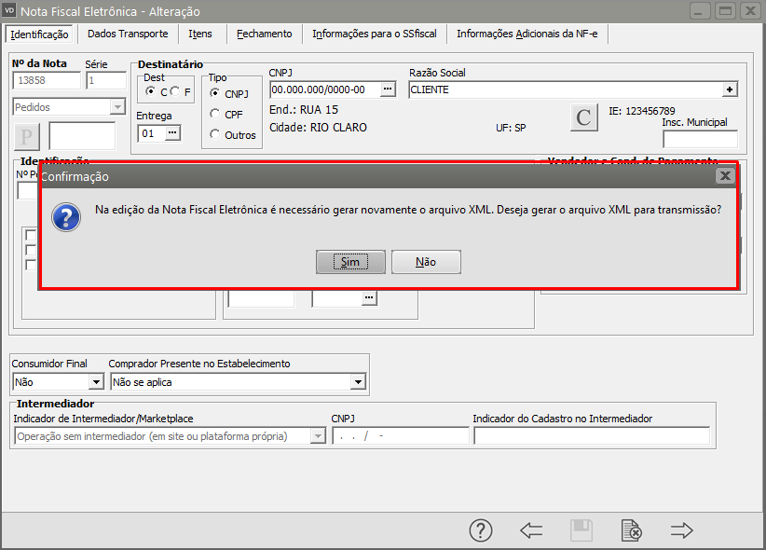The width and height of the screenshot is (766, 550).
Task: Open Comprador Presente no Estabelecimento dropdown
Action: click(x=358, y=382)
